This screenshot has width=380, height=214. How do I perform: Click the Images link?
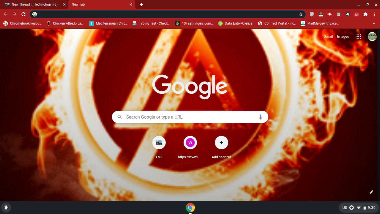pyautogui.click(x=343, y=37)
